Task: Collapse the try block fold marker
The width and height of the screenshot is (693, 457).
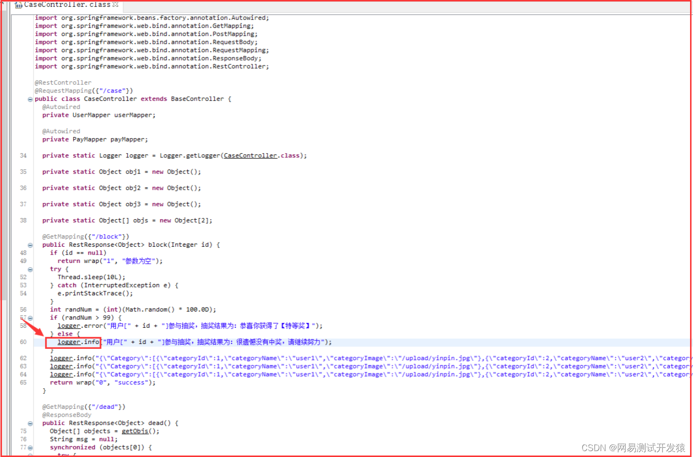Action: click(30, 269)
